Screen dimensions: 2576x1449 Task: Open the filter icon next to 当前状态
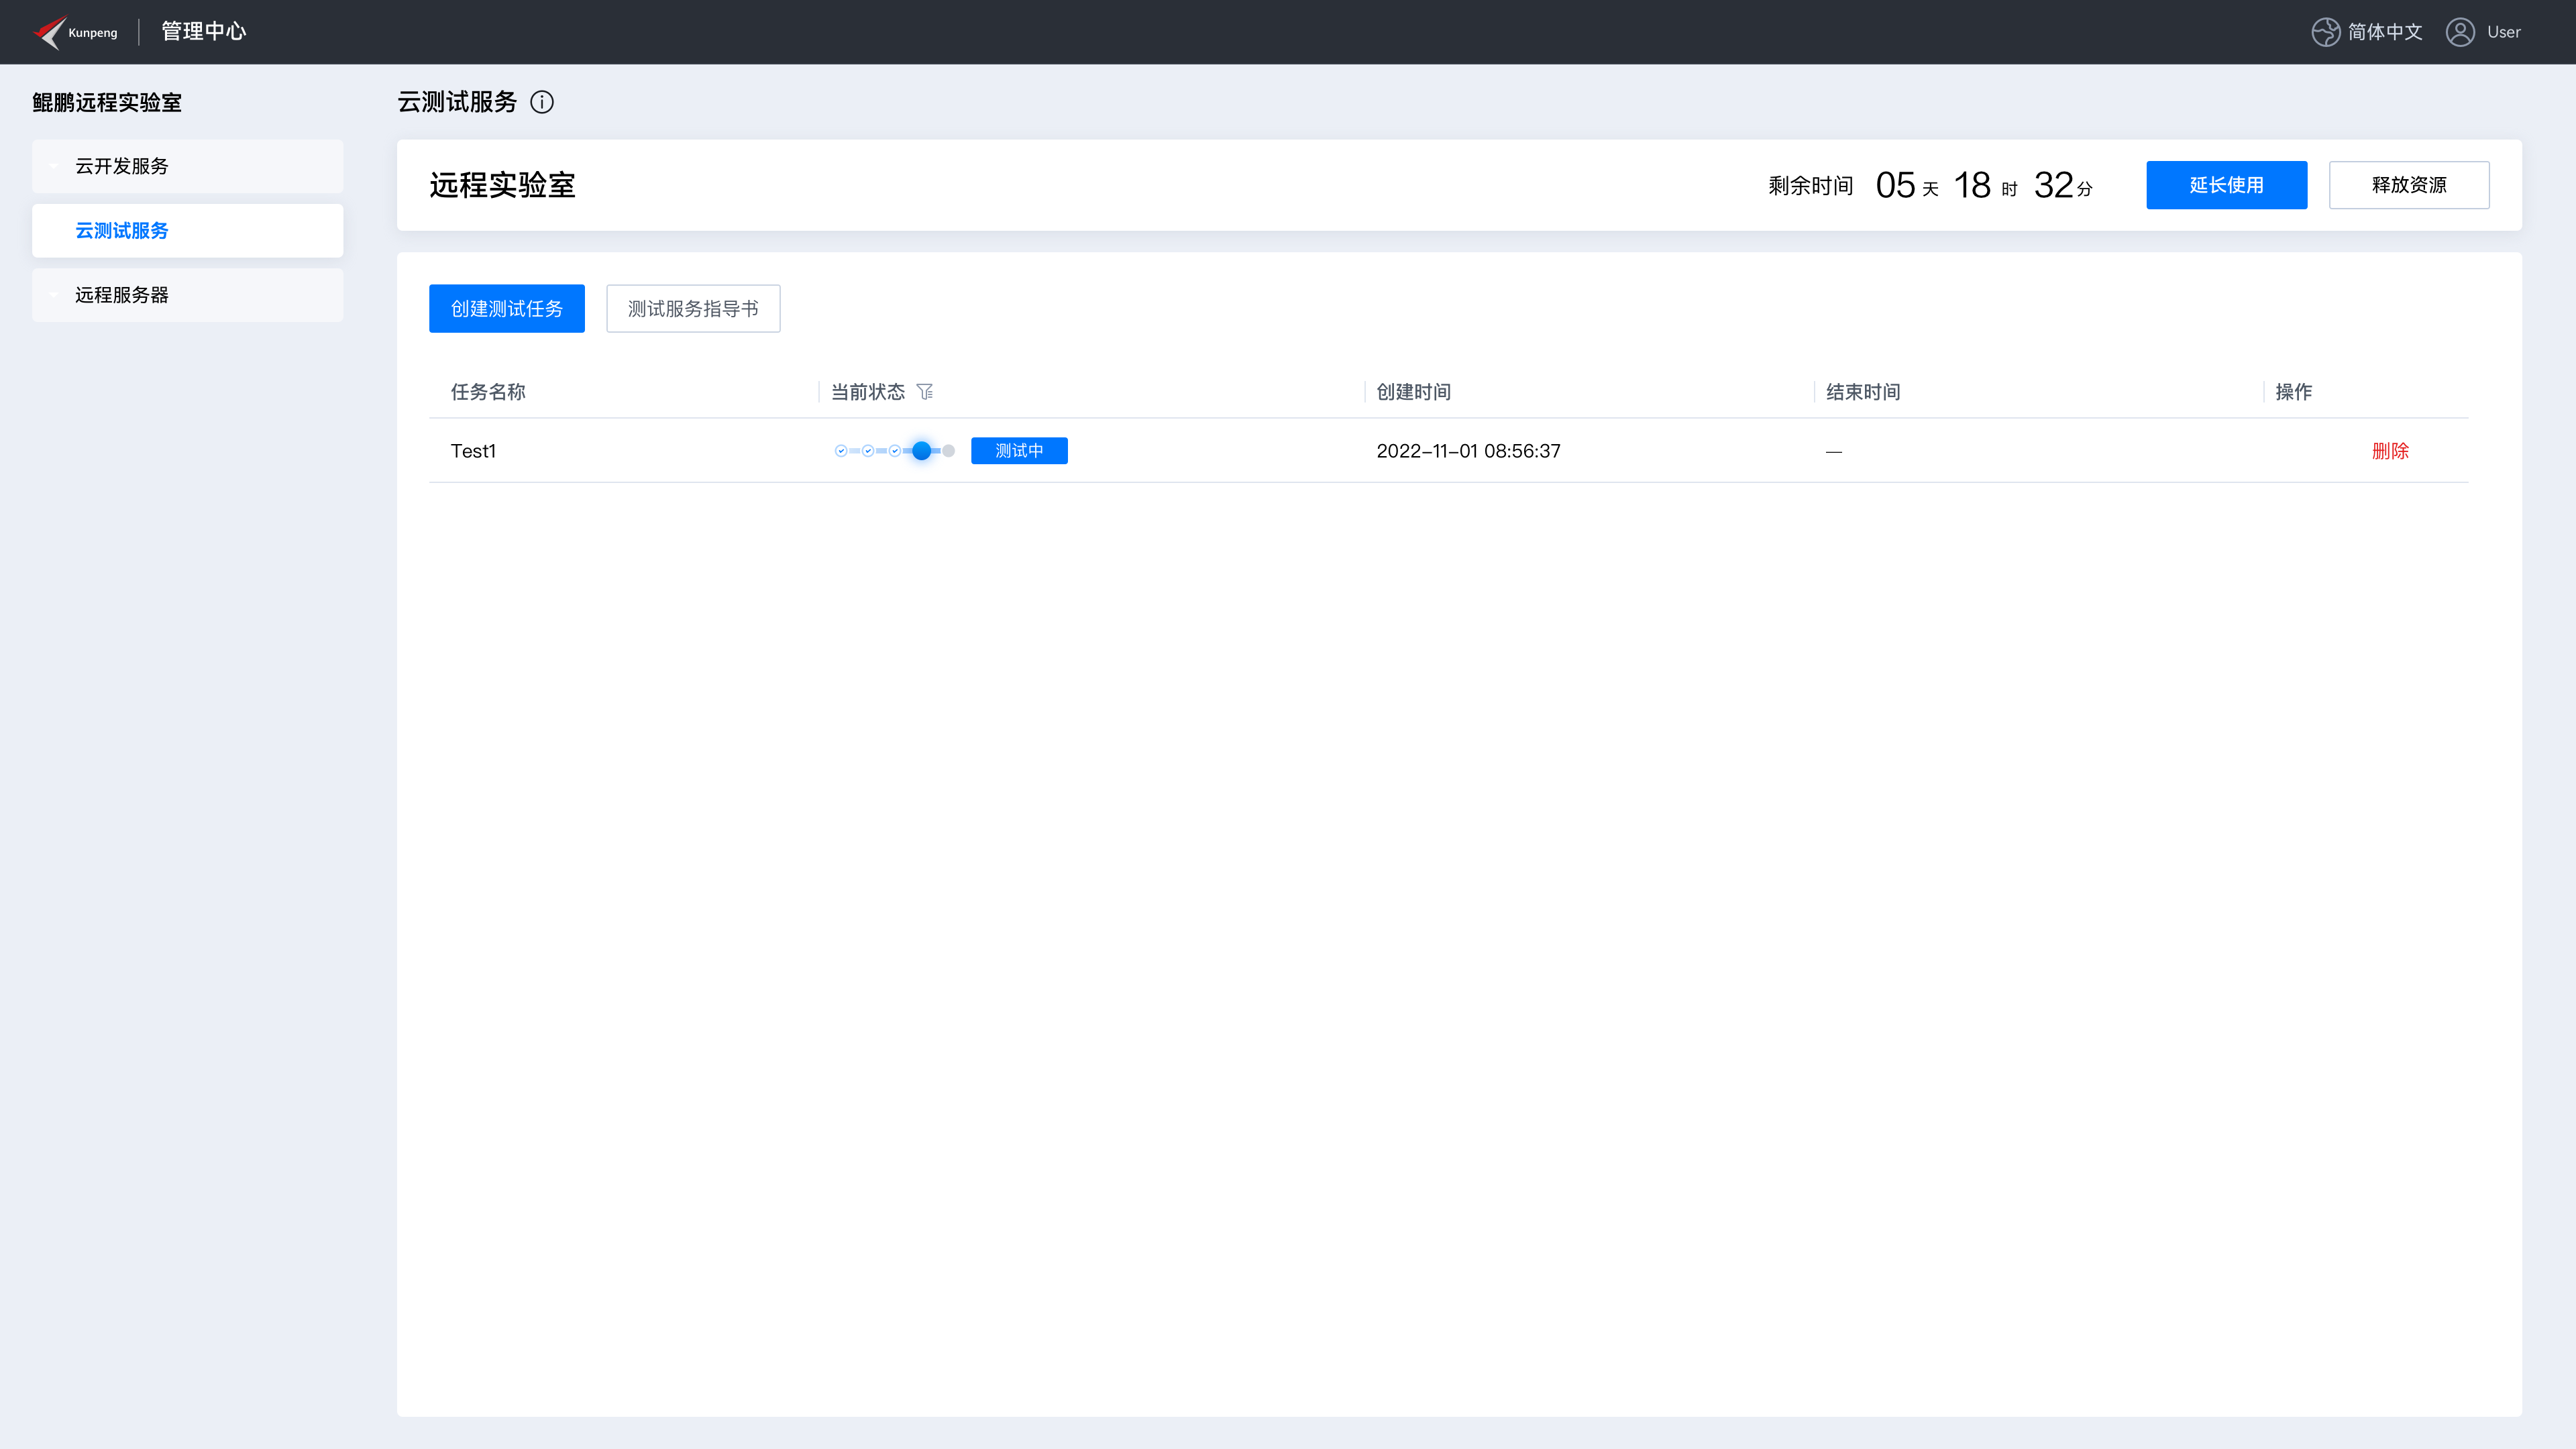(925, 392)
